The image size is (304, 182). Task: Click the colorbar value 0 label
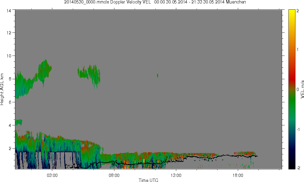pos(298,90)
